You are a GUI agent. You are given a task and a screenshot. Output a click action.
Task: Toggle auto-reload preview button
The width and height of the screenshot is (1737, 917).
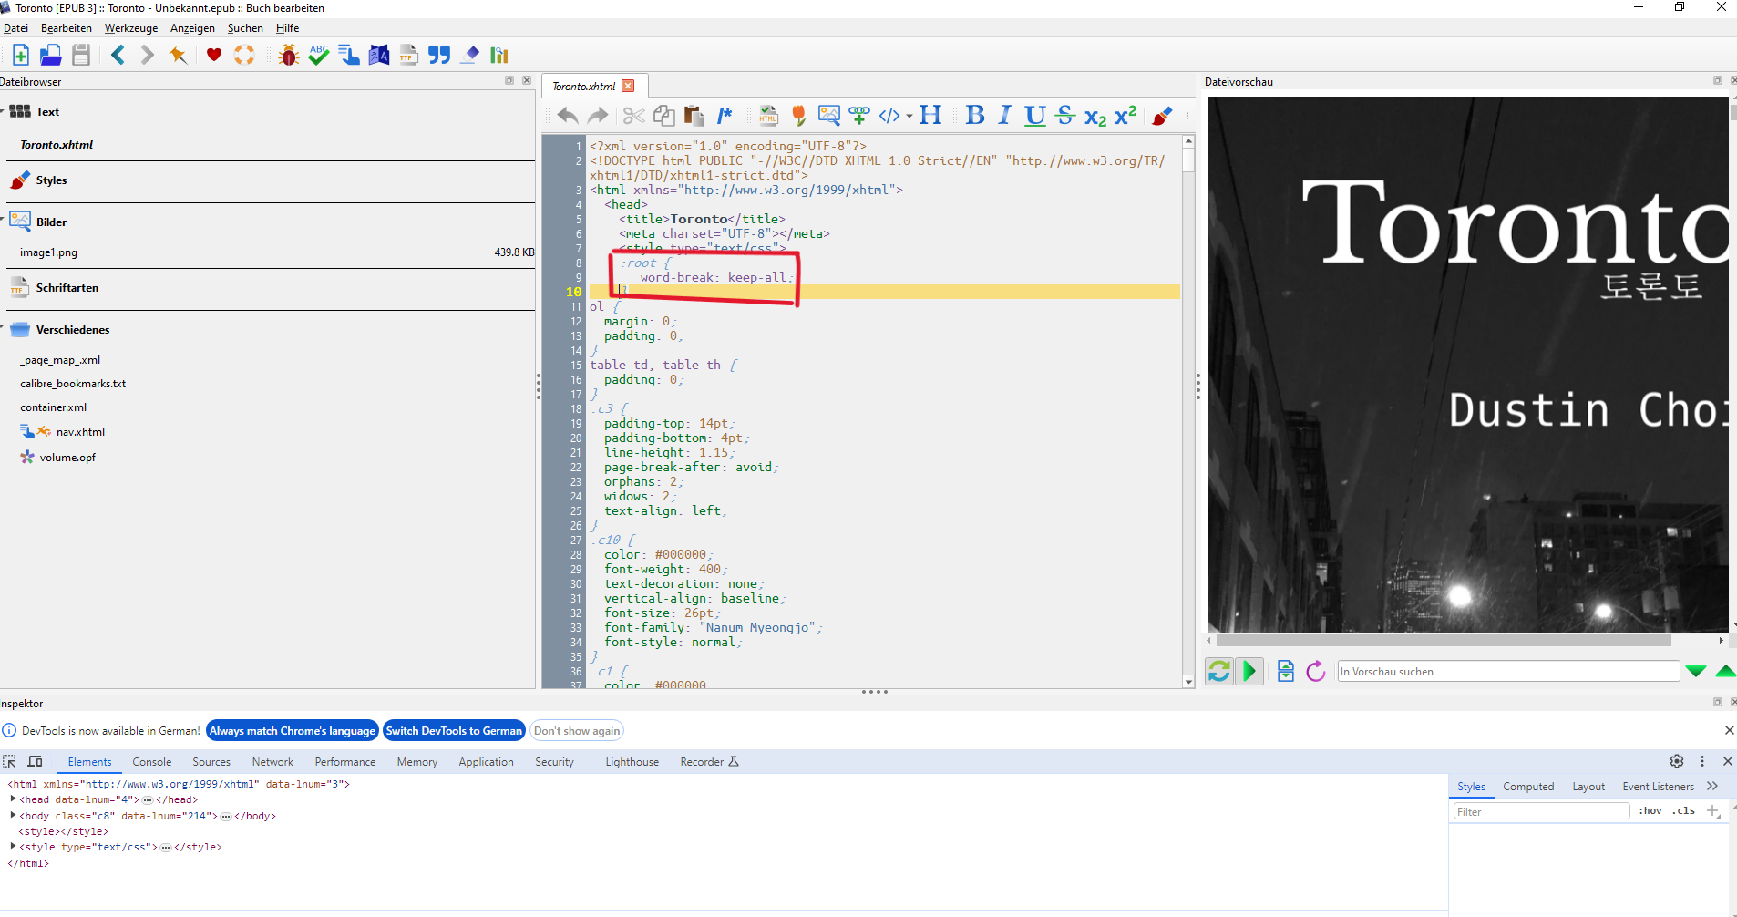coord(1219,672)
